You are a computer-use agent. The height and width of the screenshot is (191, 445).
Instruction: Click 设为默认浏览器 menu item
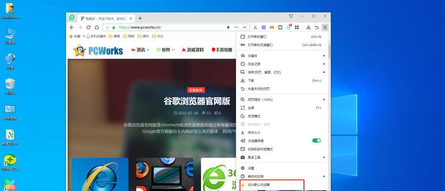[282, 185]
